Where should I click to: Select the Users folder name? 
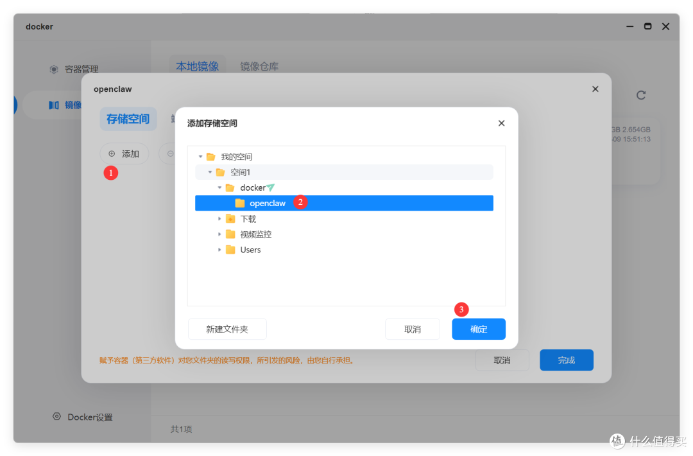pyautogui.click(x=251, y=250)
